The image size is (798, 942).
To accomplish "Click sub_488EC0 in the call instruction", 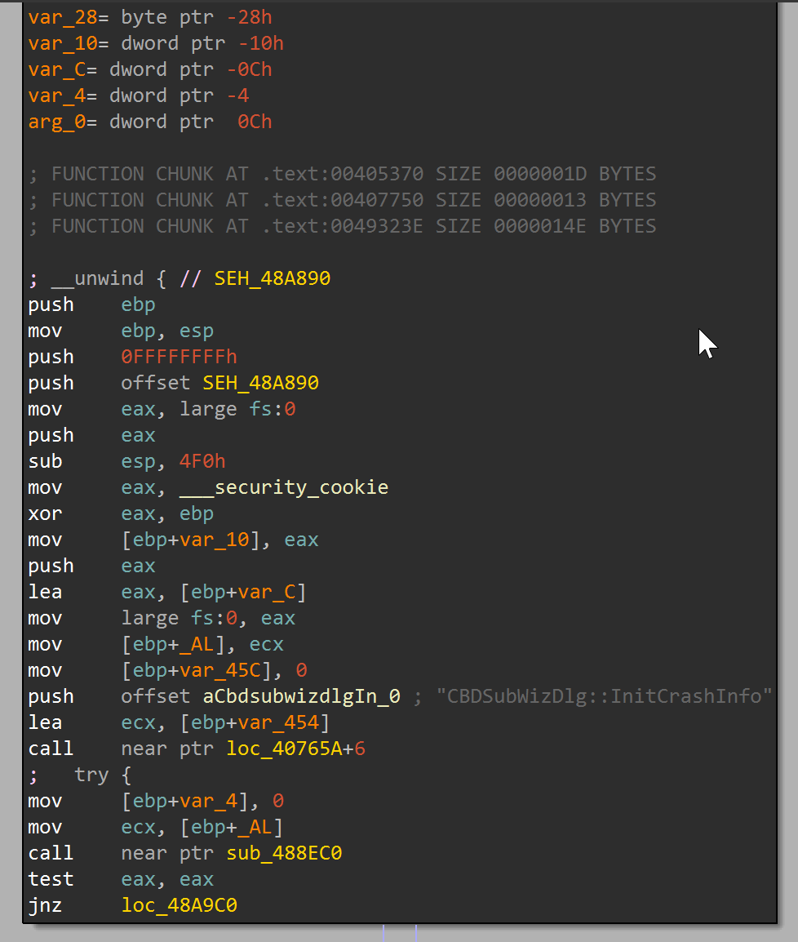I will (284, 853).
